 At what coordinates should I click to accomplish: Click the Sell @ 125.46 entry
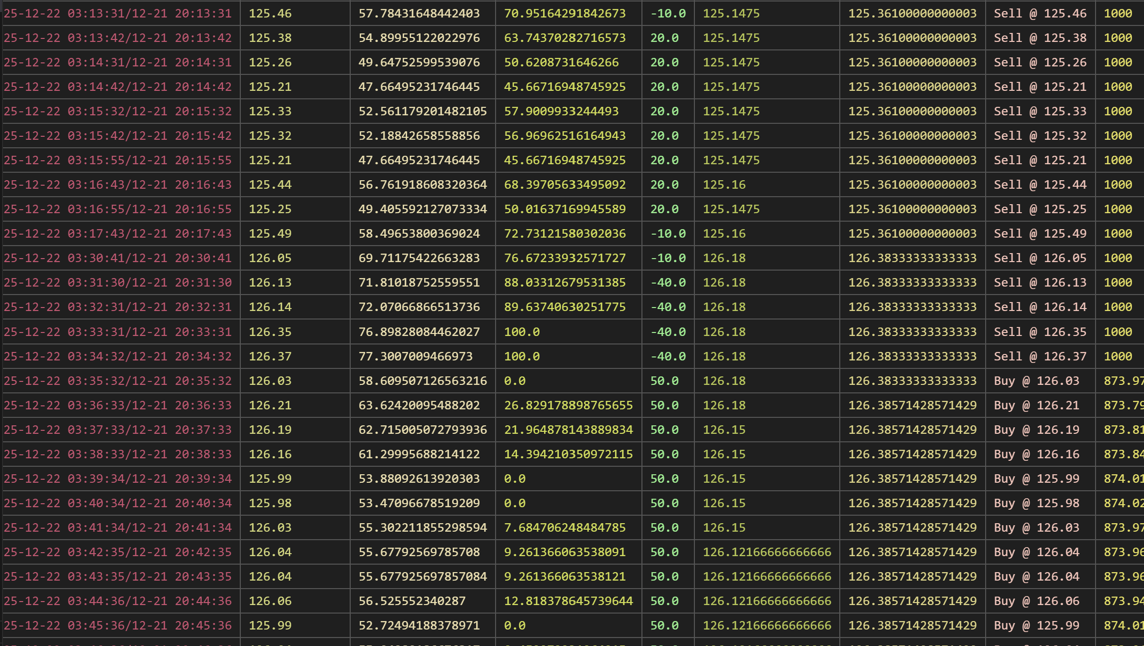tap(1041, 13)
